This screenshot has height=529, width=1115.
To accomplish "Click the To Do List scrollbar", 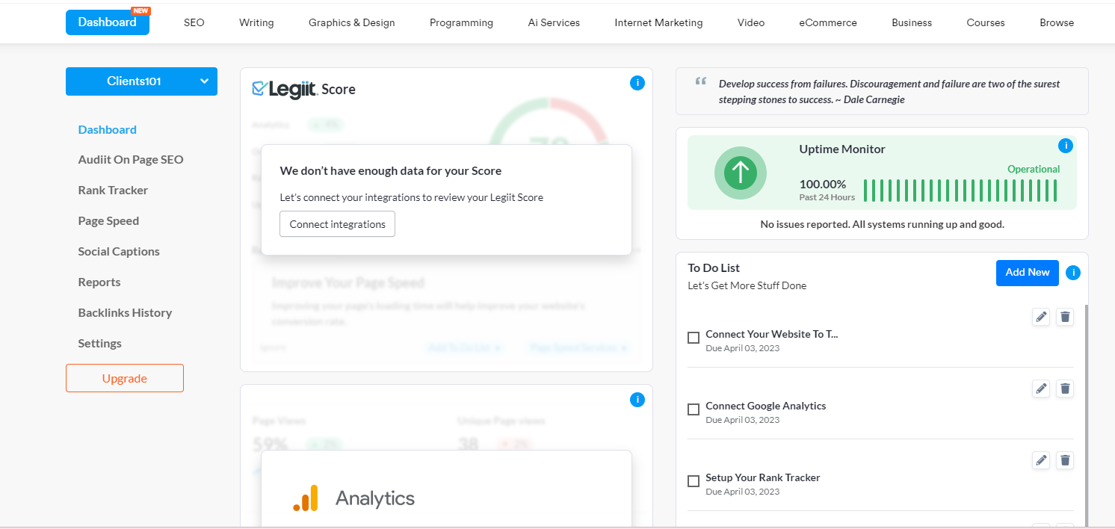I will [1086, 415].
